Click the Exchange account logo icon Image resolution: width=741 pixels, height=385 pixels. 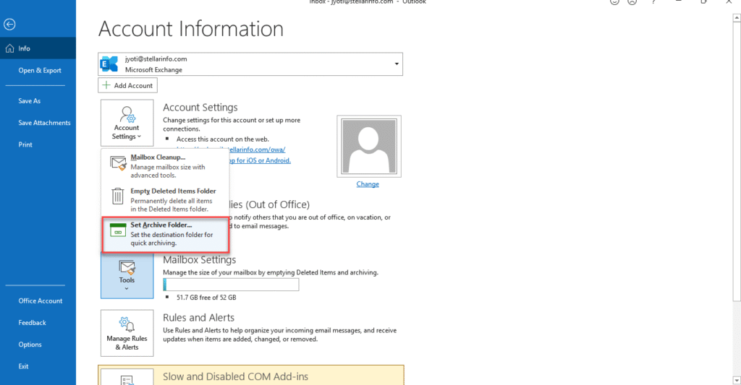point(109,64)
